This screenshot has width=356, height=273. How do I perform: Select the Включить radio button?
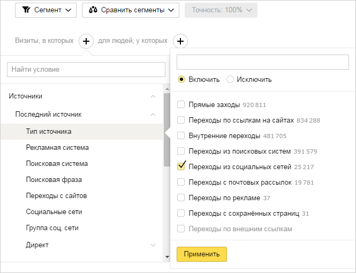point(181,79)
